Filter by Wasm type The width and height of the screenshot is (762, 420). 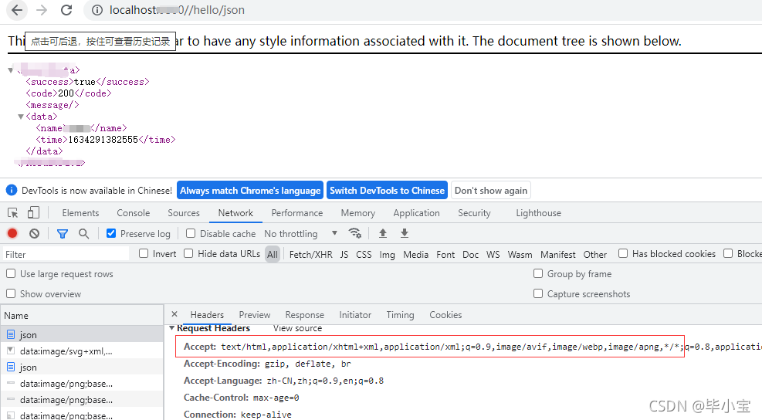520,254
